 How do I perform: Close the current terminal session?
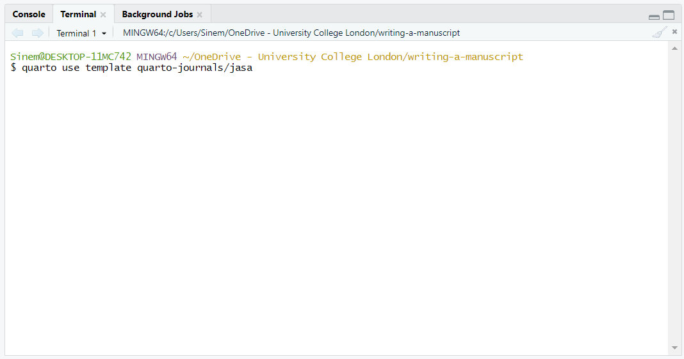pyautogui.click(x=674, y=32)
